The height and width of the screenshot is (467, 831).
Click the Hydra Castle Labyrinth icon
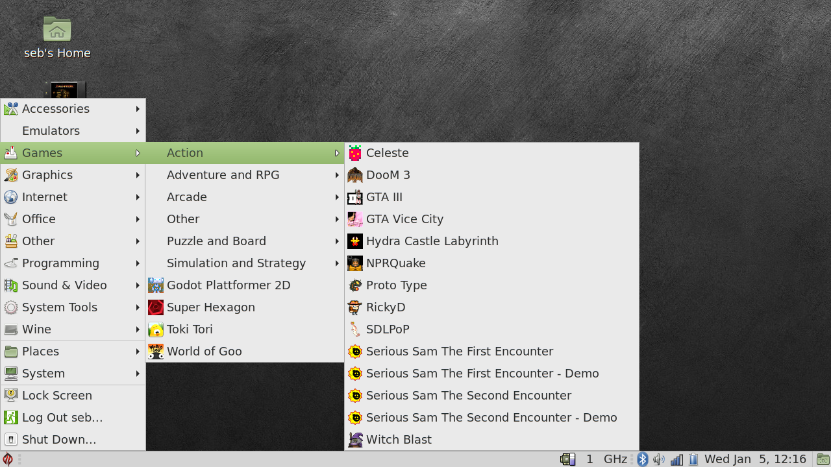[355, 241]
